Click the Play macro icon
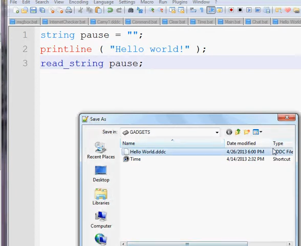Image resolution: width=301 pixels, height=246 pixels. (x=249, y=10)
